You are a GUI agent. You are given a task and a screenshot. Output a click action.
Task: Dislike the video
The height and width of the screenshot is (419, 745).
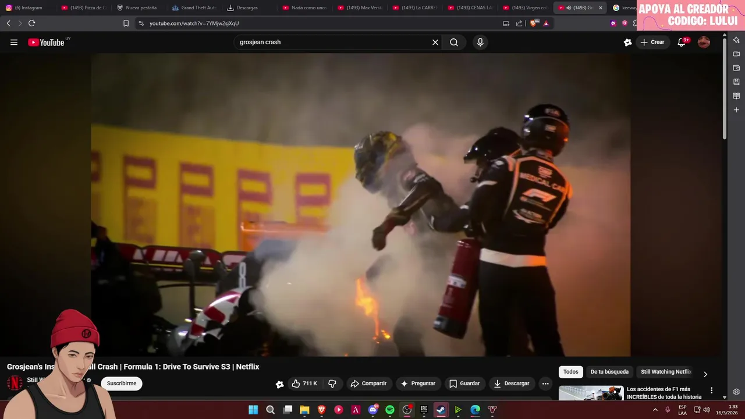[332, 384]
